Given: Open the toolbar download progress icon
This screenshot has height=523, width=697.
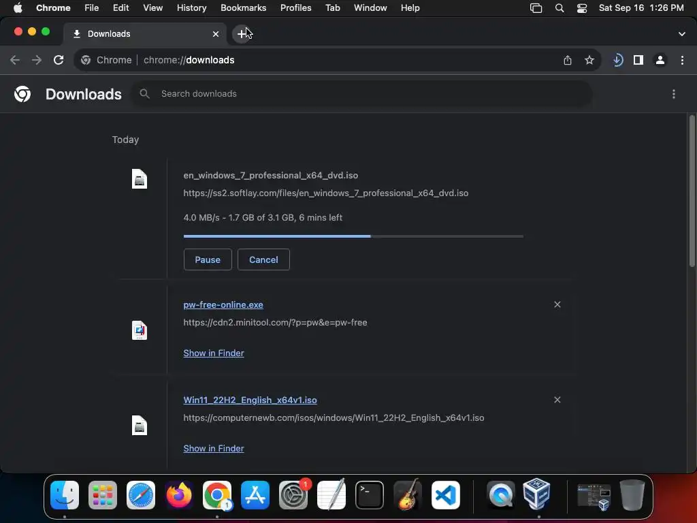Looking at the screenshot, I should [x=618, y=60].
